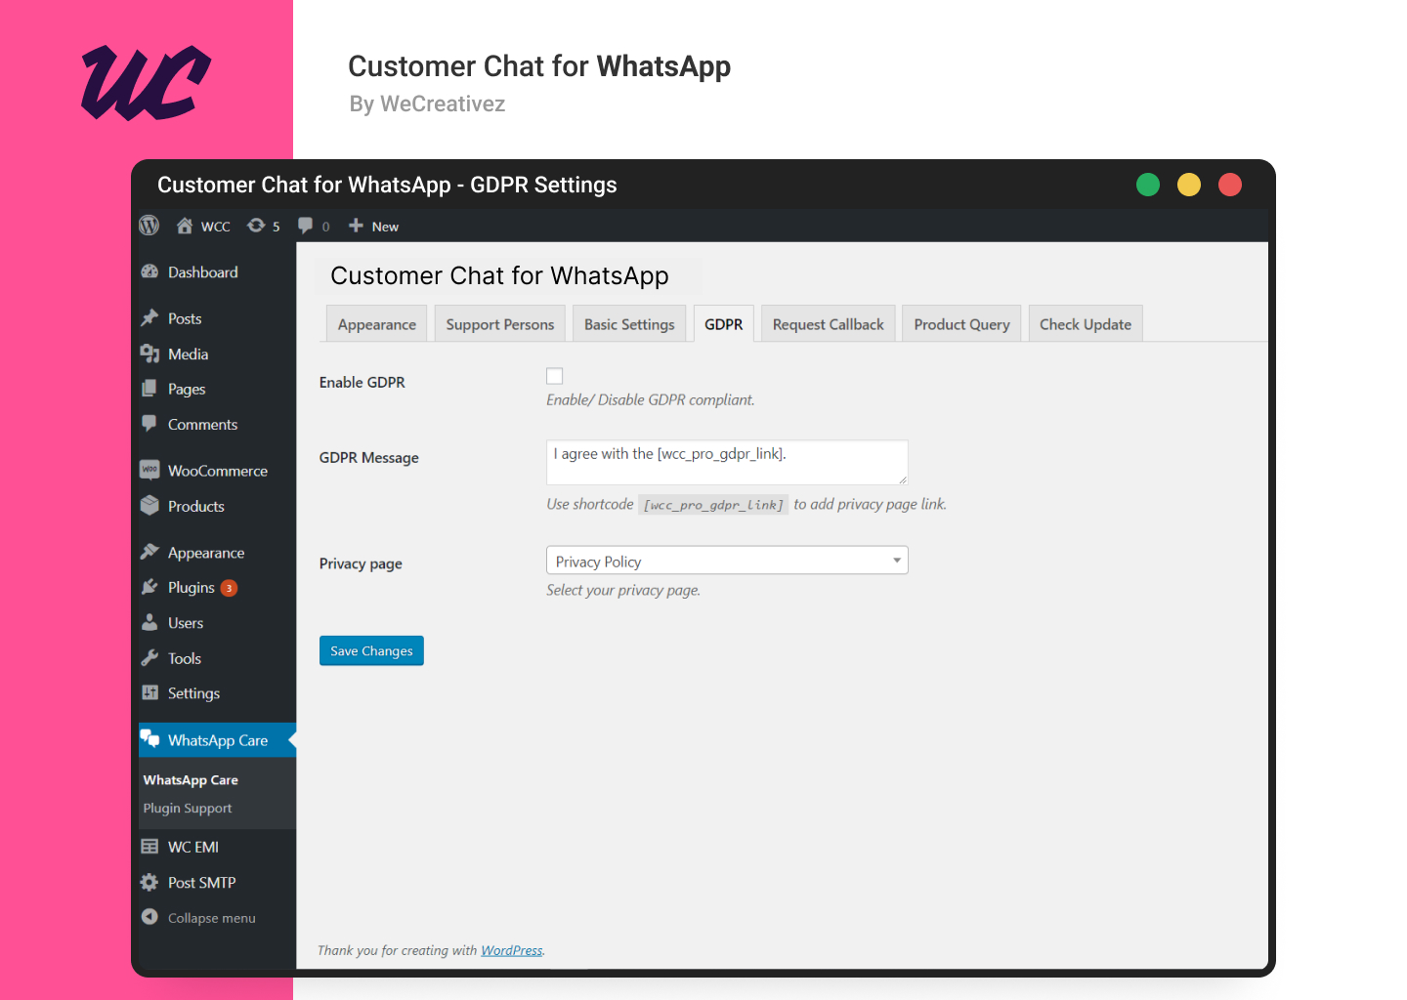Click the Plugins update badge showing 3
1407x1000 pixels.
(x=229, y=588)
